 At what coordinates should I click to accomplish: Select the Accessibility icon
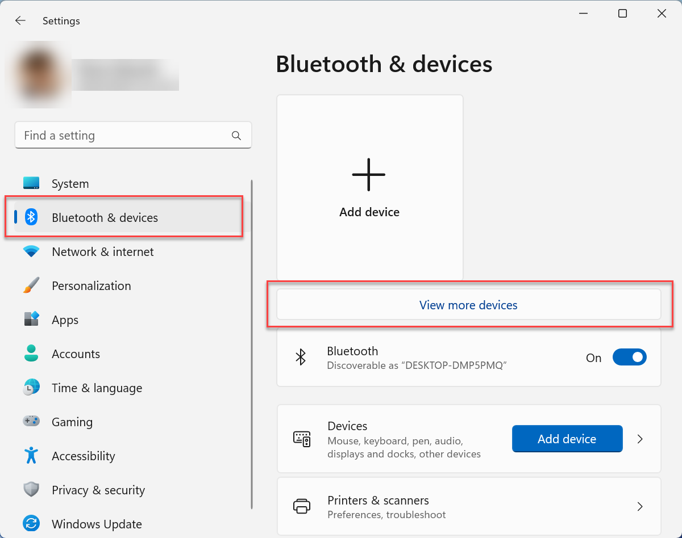(31, 456)
